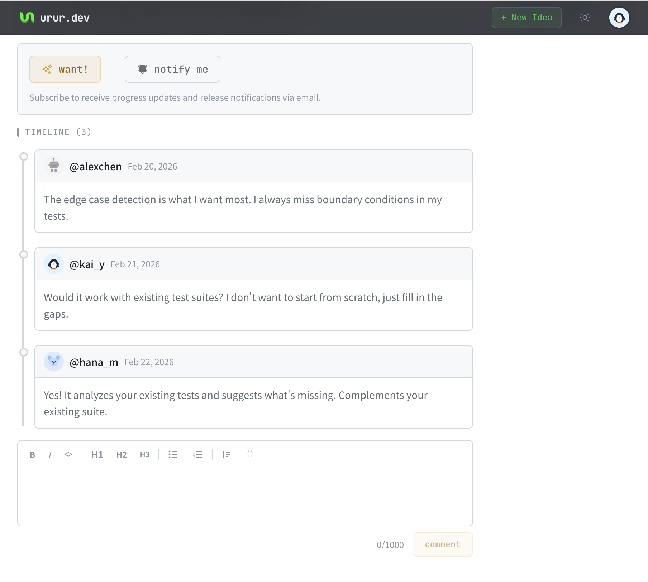This screenshot has height=582, width=648.
Task: Apply italic formatting in the comment editor
Action: (x=50, y=454)
